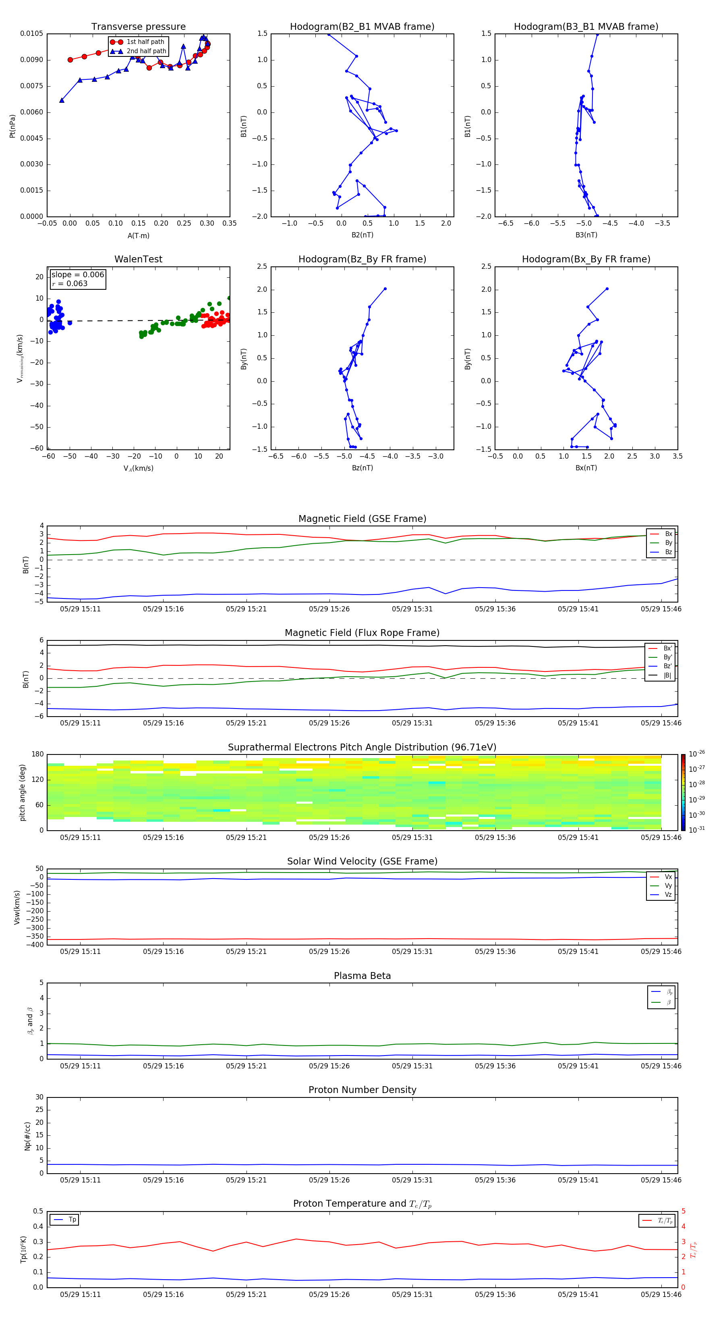Click the "Proton Number Density" title
The image size is (725, 1330).
(x=362, y=1090)
